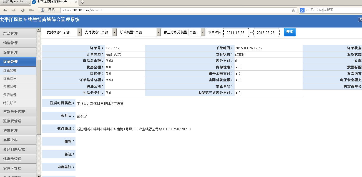Expand the 产品管理 sidebar section
Screen dimensions: 362x177
pos(18,33)
